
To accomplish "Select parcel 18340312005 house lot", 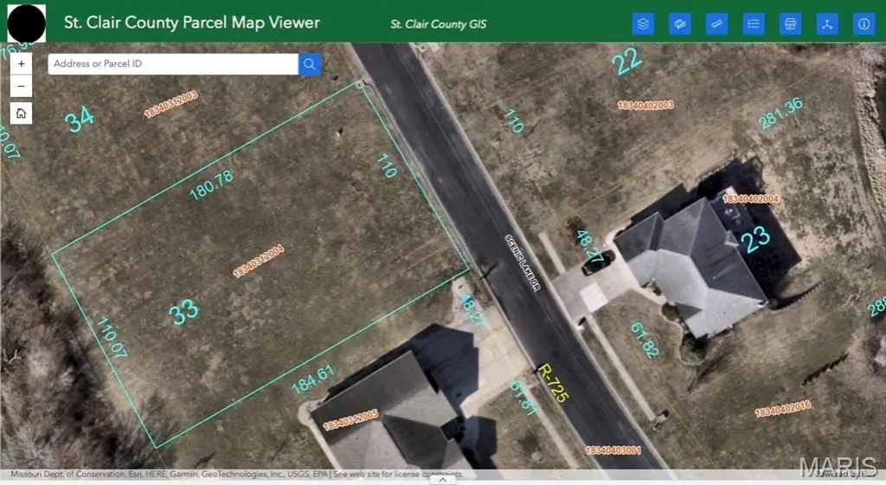I will [350, 421].
